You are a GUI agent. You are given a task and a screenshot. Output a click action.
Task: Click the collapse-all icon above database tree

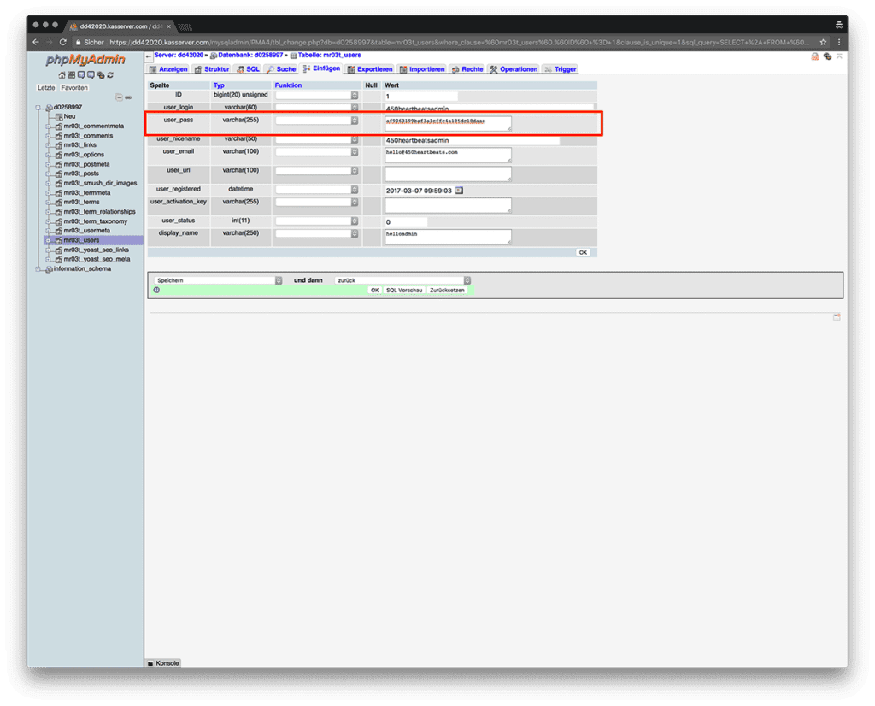point(119,97)
